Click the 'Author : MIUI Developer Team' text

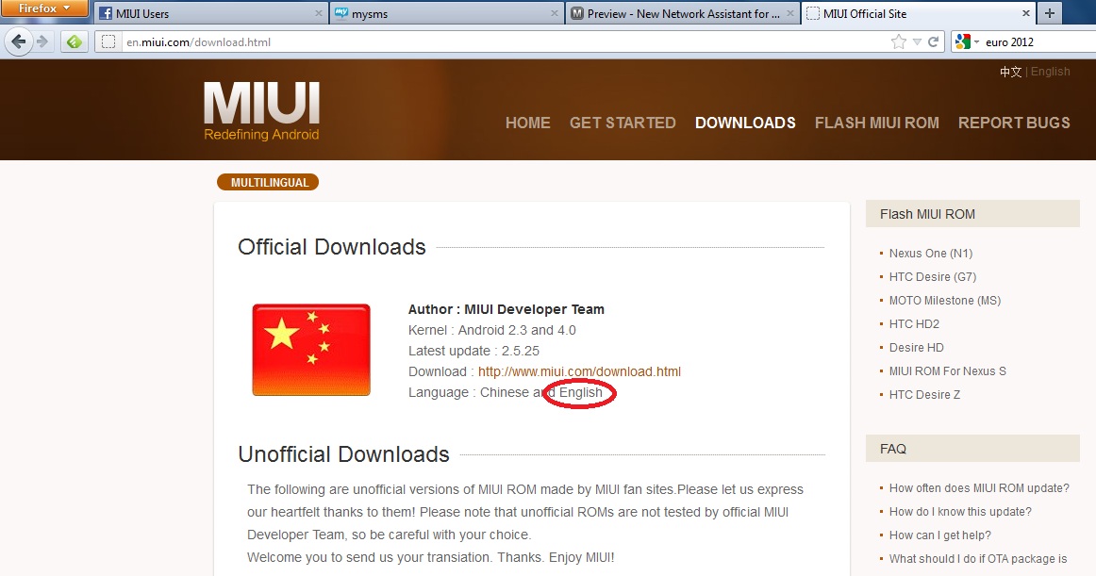tap(506, 309)
